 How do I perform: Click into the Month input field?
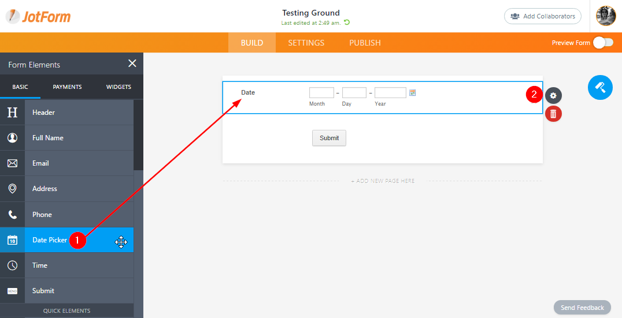pos(321,93)
